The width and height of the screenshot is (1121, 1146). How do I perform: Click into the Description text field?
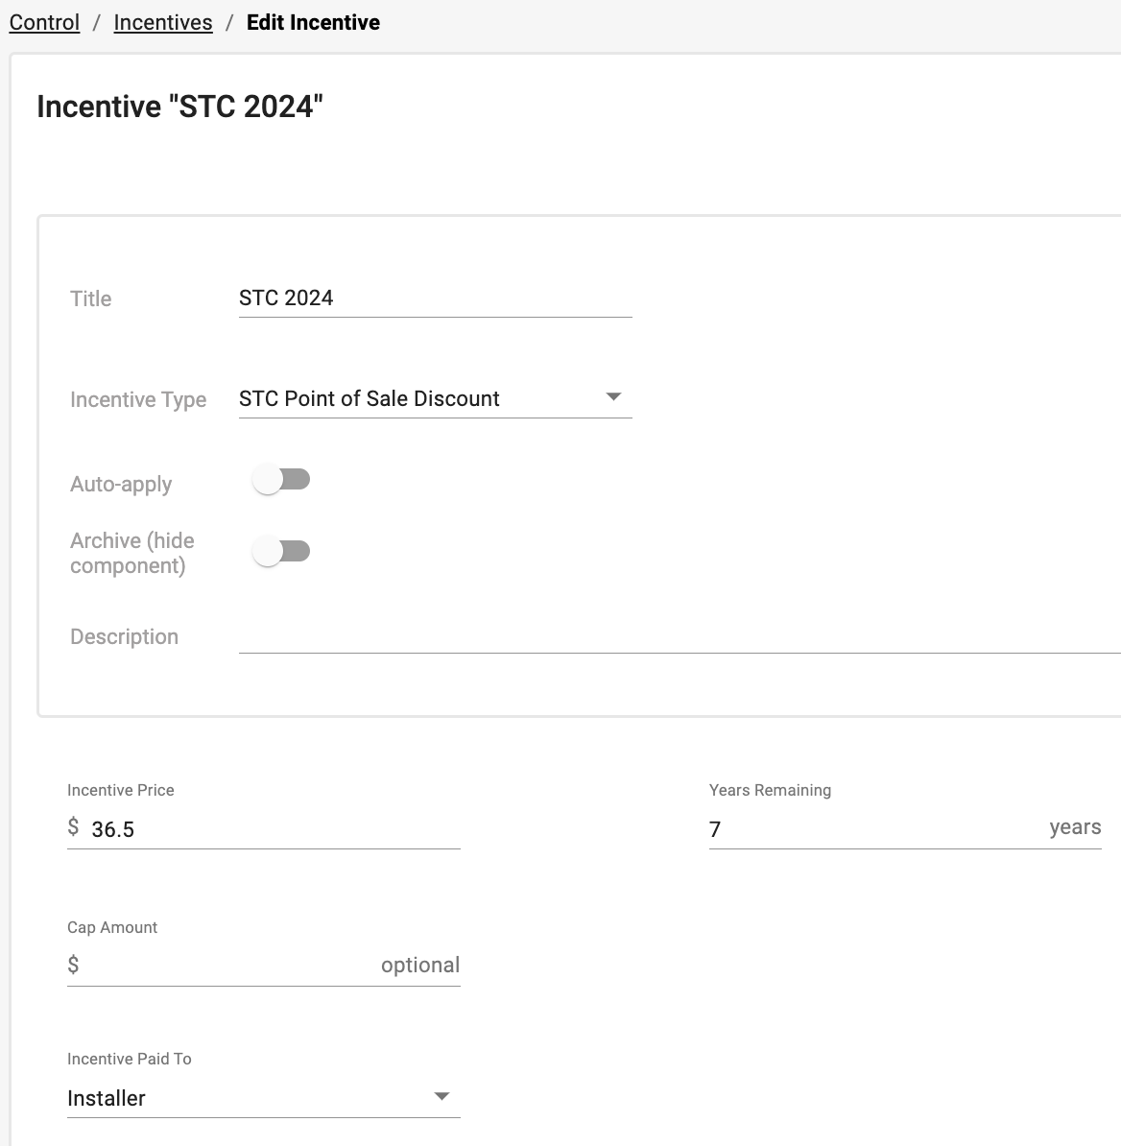(680, 636)
